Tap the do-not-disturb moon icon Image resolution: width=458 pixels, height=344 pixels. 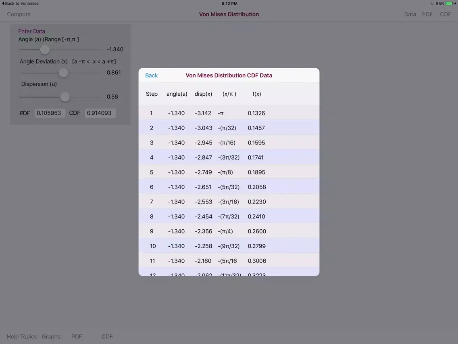pyautogui.click(x=432, y=4)
